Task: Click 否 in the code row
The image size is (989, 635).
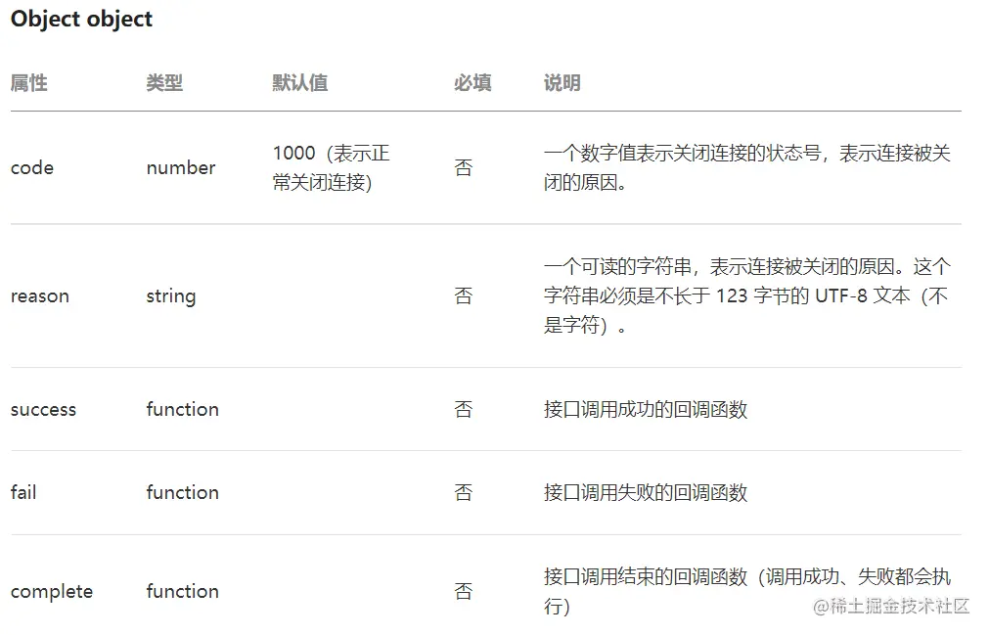Action: click(464, 167)
